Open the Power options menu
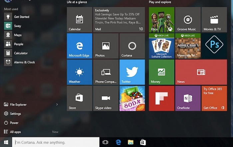233x147 pixels. [x=14, y=123]
